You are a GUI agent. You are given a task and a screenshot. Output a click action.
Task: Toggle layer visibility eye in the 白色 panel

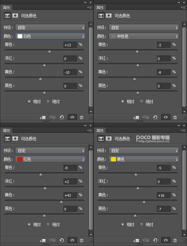pos(72,117)
